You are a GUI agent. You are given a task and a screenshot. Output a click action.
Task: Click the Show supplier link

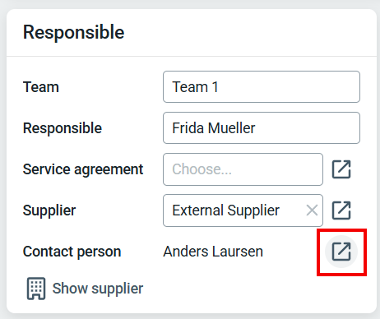pos(98,289)
